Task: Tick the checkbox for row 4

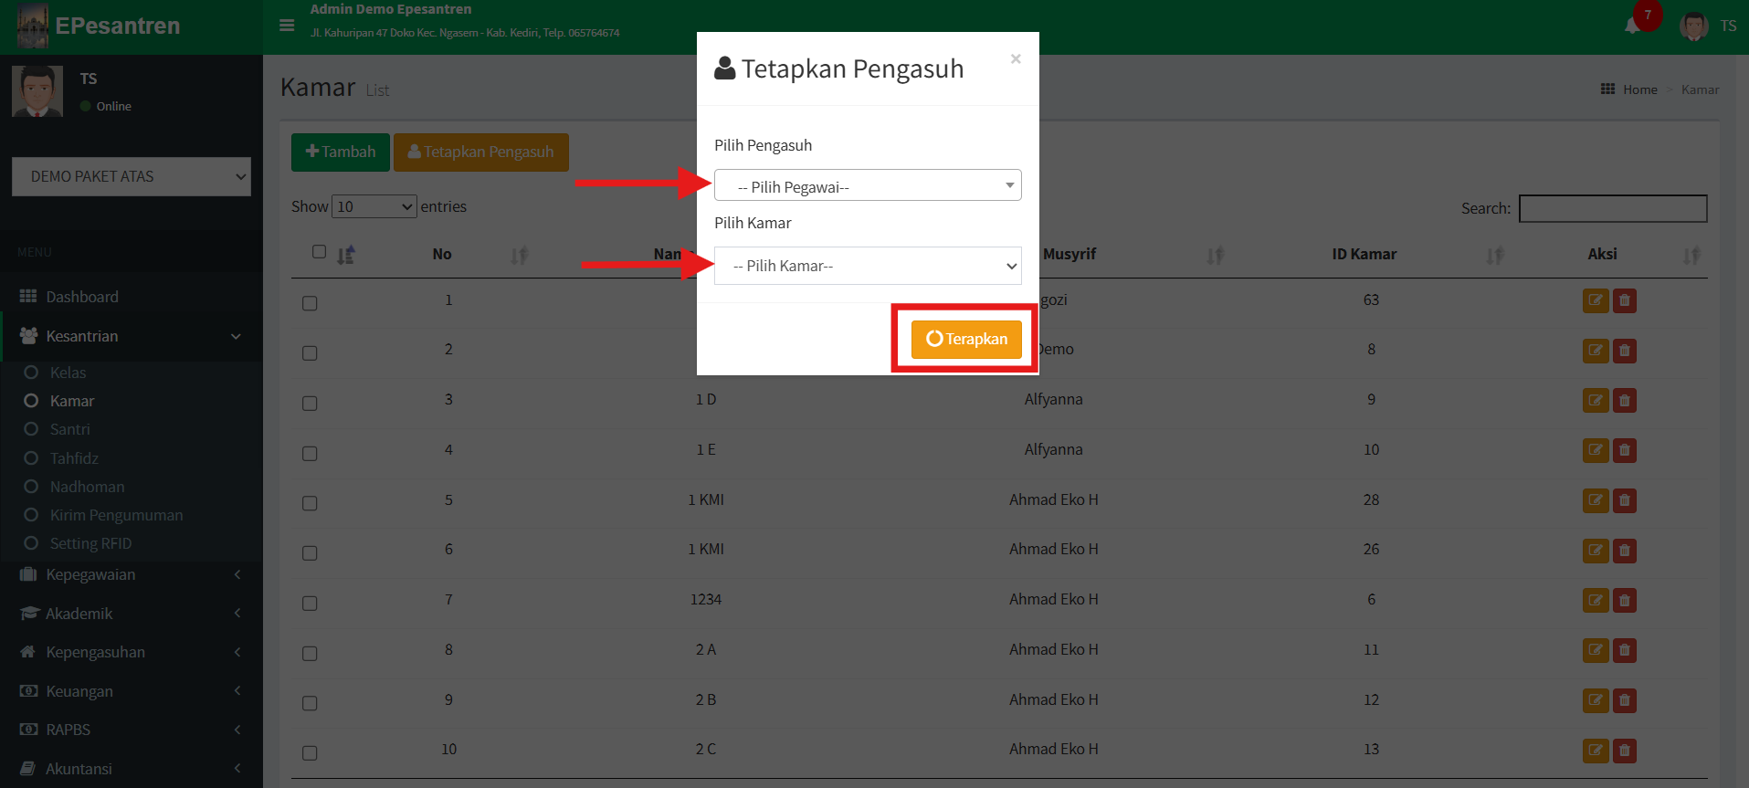Action: [x=310, y=454]
